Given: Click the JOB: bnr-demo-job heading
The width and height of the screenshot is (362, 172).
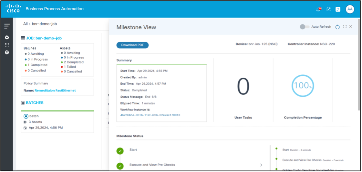Looking at the screenshot, I should point(44,38).
